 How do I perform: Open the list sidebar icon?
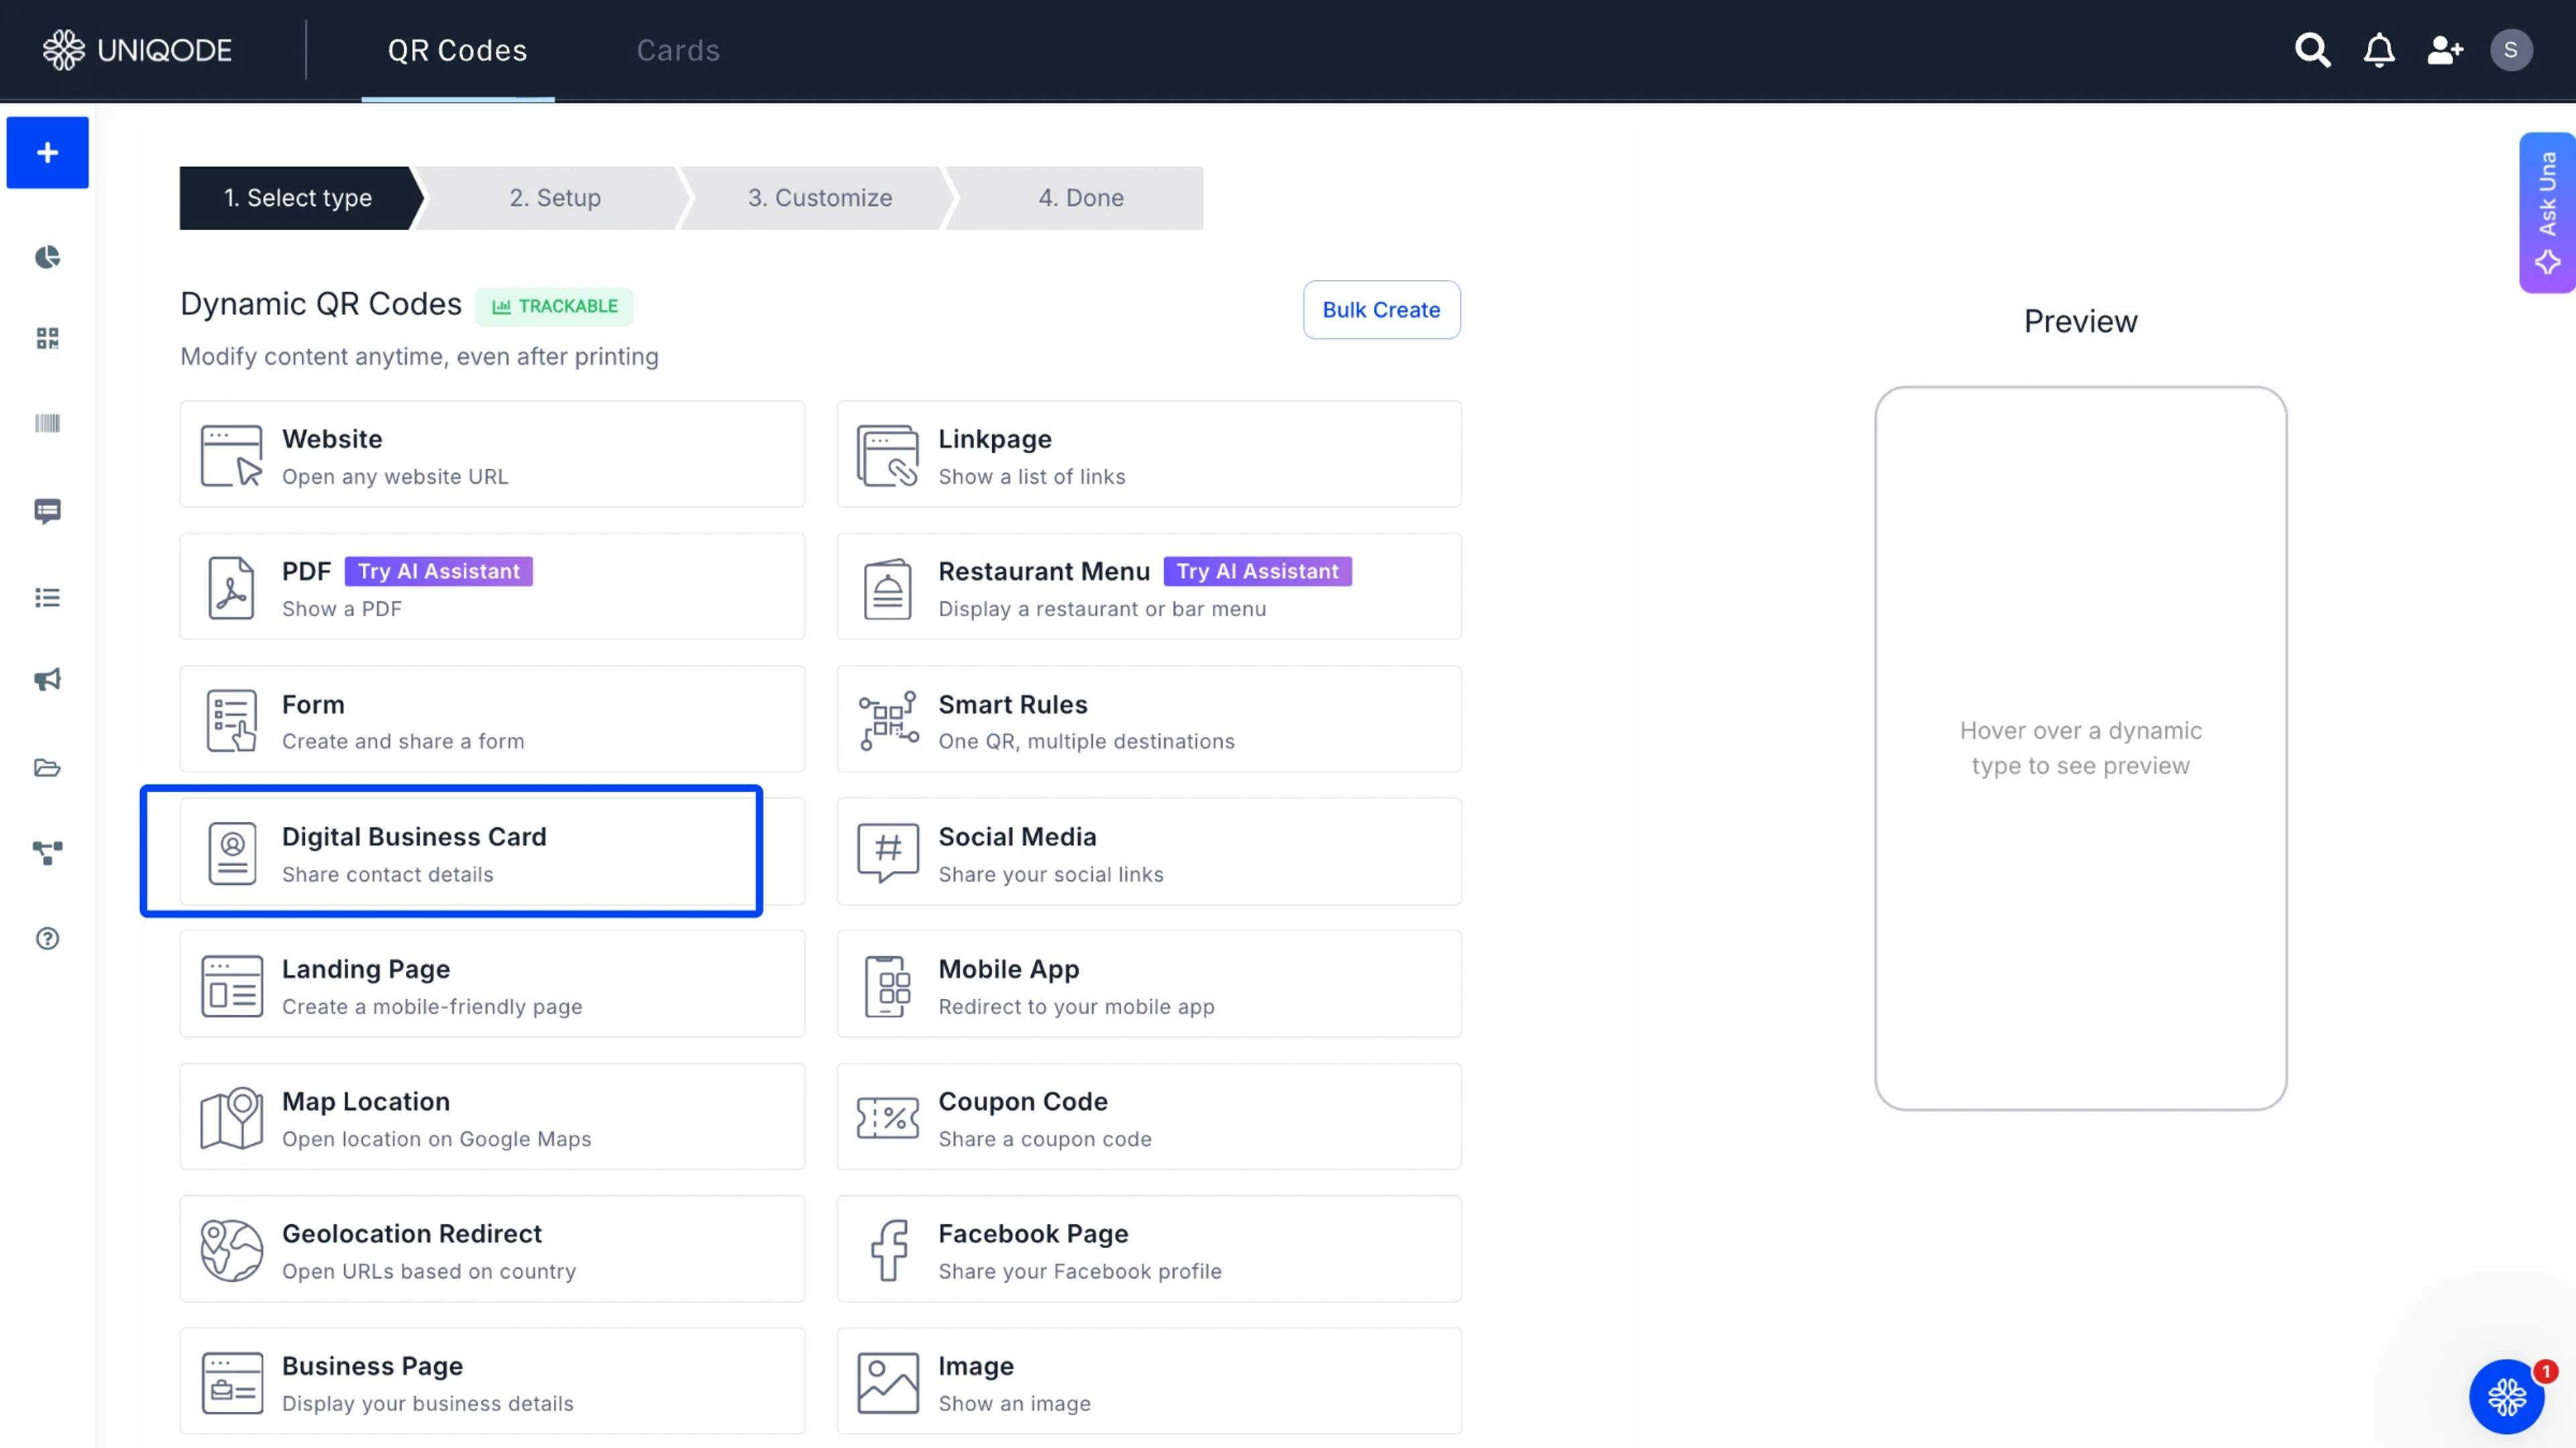[47, 597]
